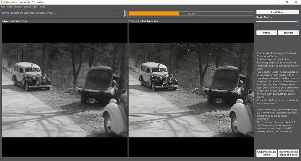This screenshot has width=301, height=161.
Task: Click the message box up arrow
Action: click(x=126, y=11)
